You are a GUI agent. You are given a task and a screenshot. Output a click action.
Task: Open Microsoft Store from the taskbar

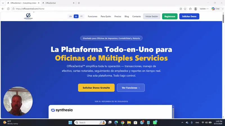click(135, 122)
